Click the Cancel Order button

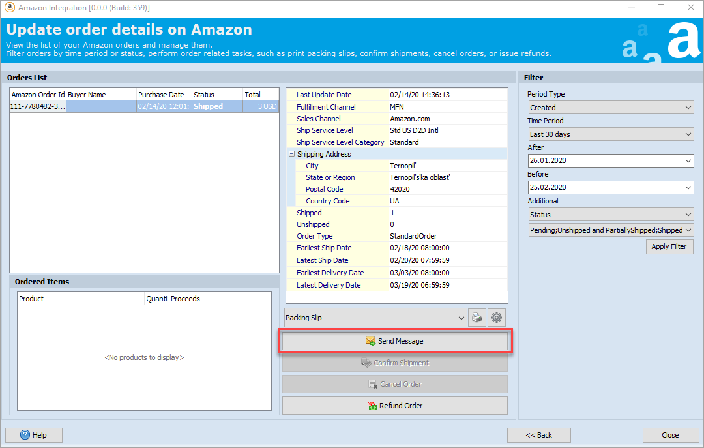(394, 384)
